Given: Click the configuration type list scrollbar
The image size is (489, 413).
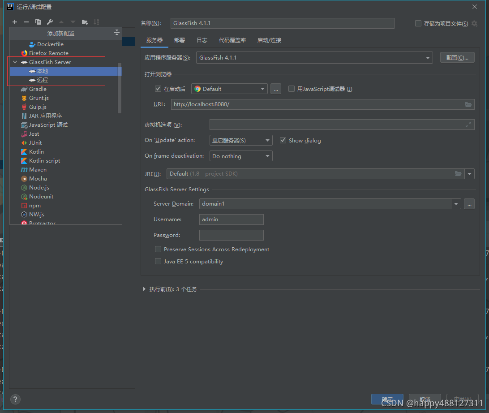Looking at the screenshot, I should 120,88.
